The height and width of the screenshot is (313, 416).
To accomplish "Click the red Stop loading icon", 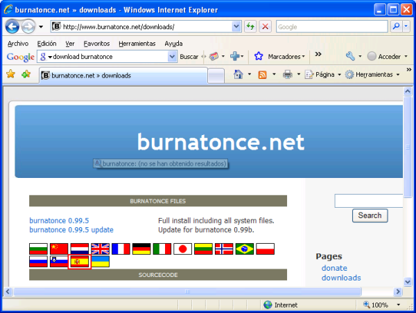I will click(266, 27).
